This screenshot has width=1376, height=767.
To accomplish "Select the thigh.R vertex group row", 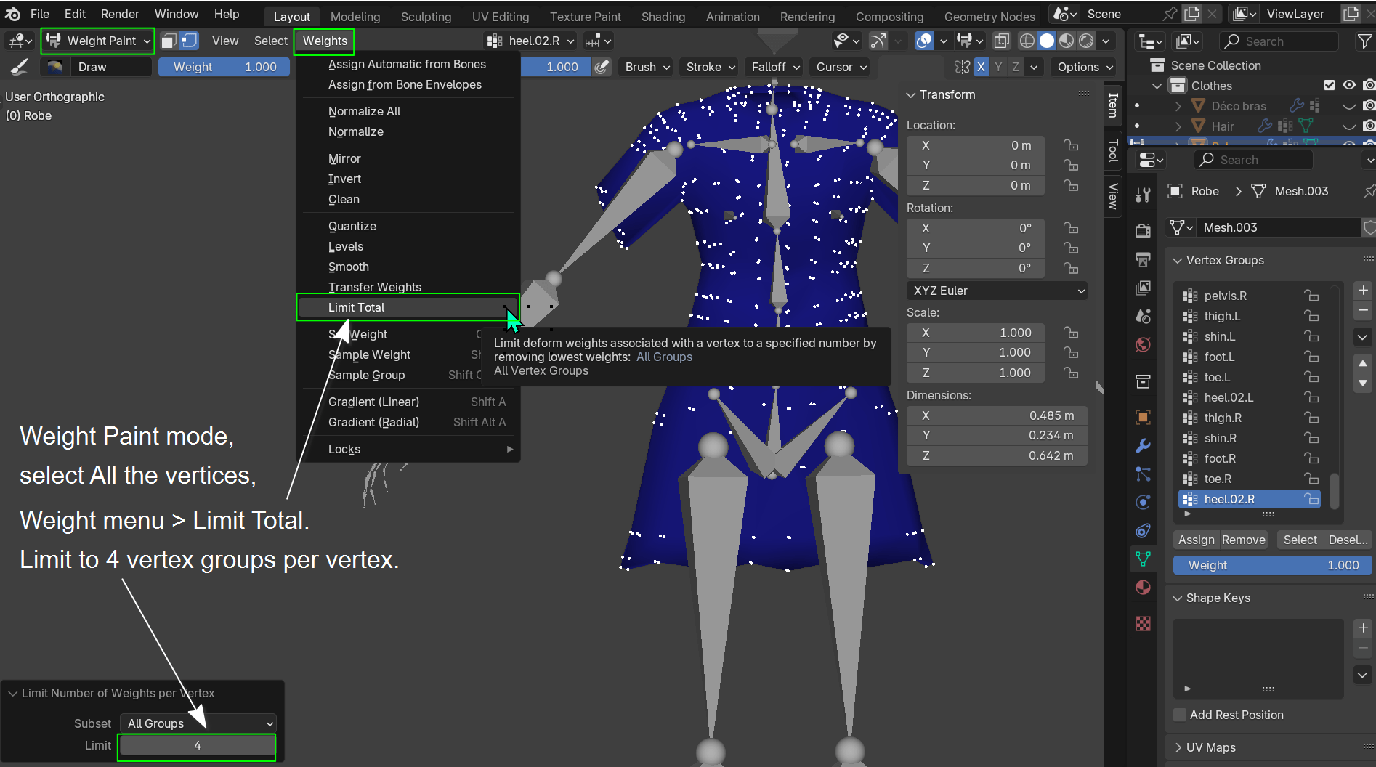I will [1248, 418].
